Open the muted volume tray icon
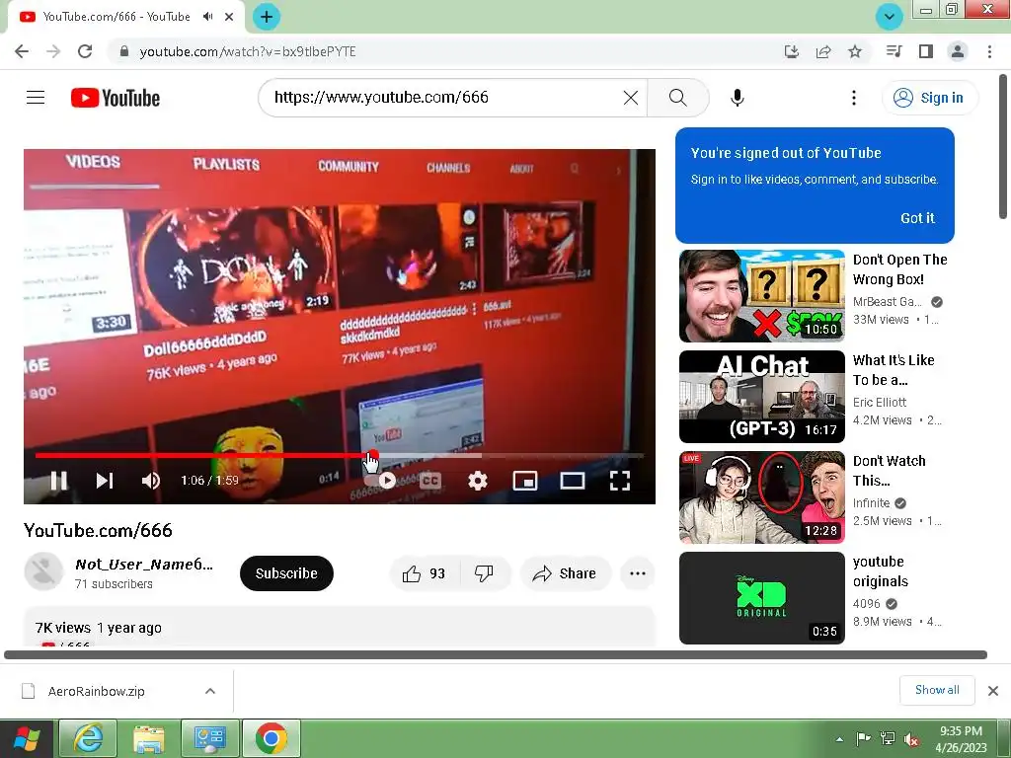This screenshot has height=758, width=1011. (911, 739)
